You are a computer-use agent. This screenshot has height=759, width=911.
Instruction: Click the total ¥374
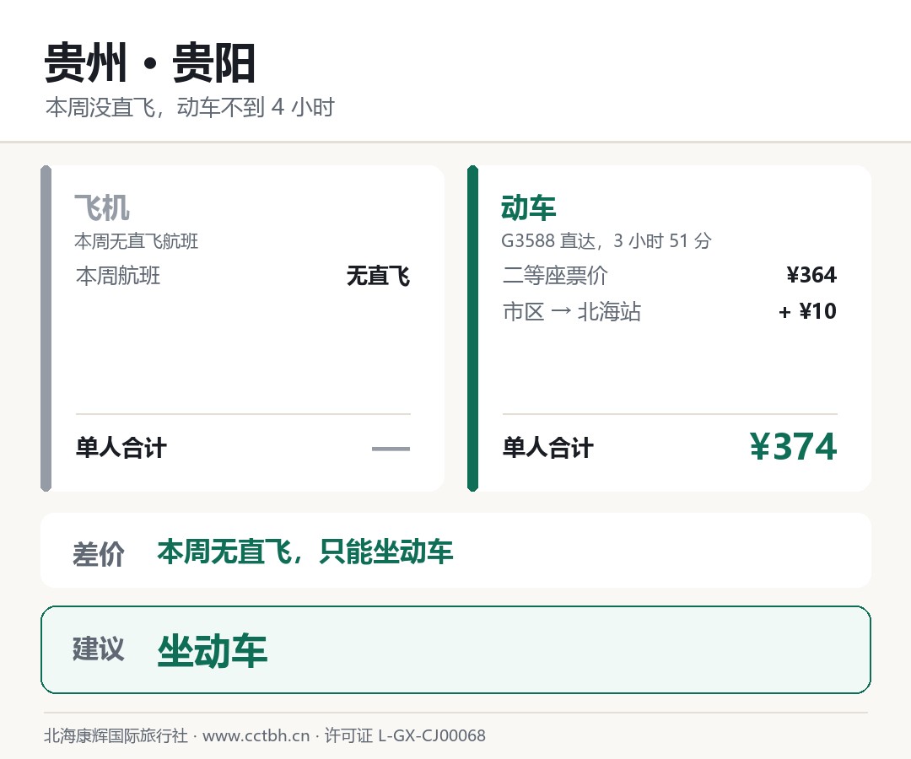click(793, 447)
